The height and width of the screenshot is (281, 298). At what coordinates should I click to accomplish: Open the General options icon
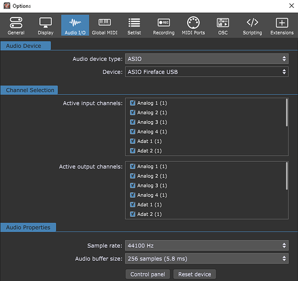[x=16, y=23]
